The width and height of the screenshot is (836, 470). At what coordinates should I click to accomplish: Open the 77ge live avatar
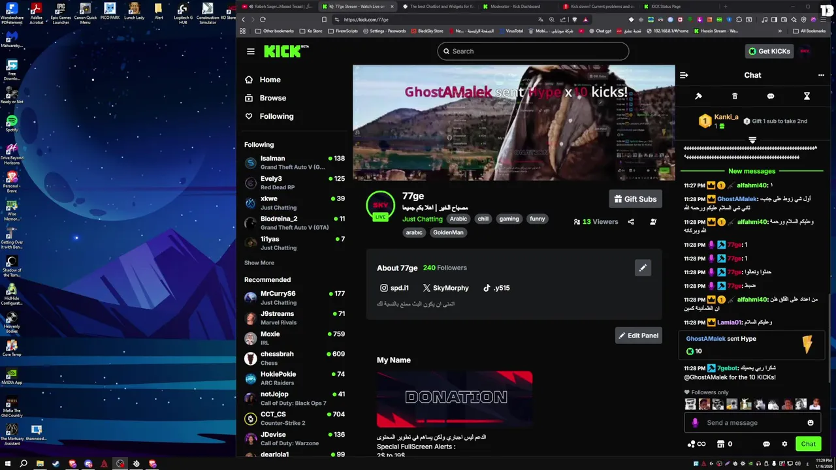click(380, 206)
